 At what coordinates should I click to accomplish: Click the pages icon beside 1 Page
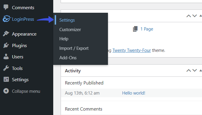pos(135,29)
